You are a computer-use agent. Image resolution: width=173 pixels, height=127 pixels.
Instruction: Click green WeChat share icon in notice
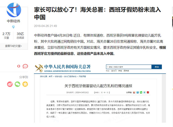(x=141, y=92)
